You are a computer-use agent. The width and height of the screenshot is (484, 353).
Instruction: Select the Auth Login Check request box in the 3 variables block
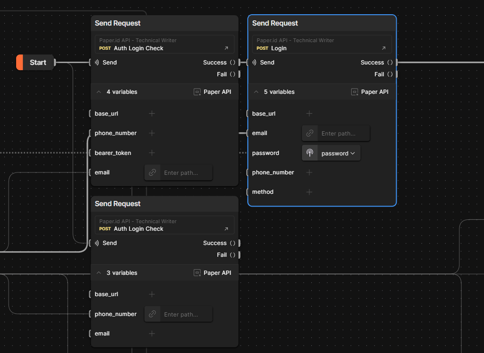(165, 225)
